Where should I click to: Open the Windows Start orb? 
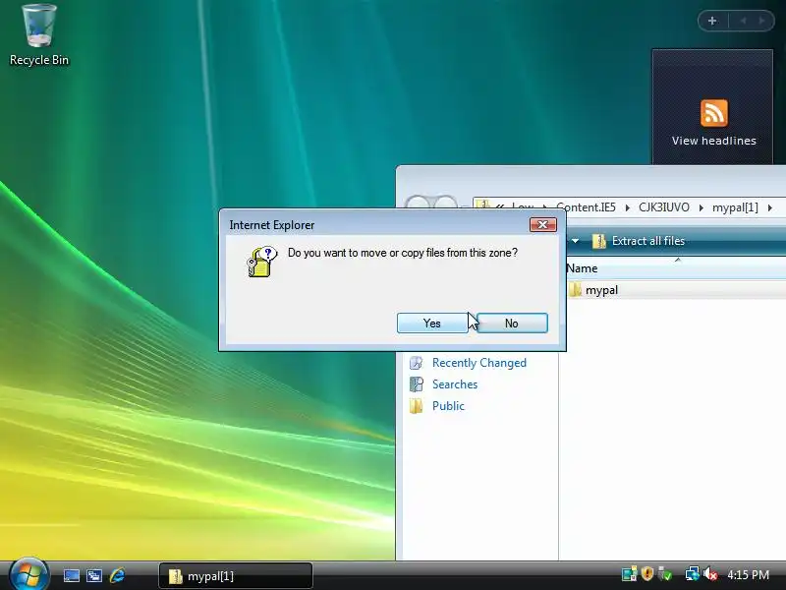[x=28, y=574]
